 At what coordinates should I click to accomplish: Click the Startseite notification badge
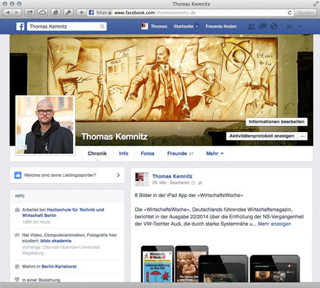197,26
